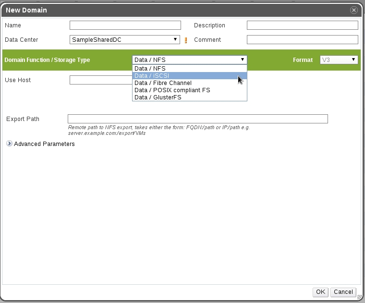The height and width of the screenshot is (303, 365).
Task: Click the OK button
Action: pos(320,292)
